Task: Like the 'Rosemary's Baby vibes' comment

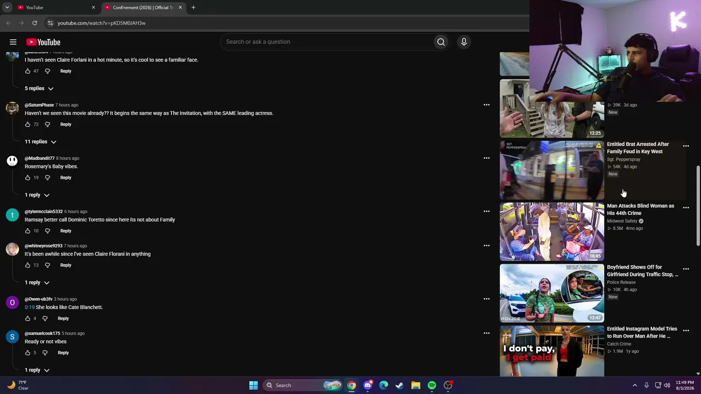Action: click(28, 177)
